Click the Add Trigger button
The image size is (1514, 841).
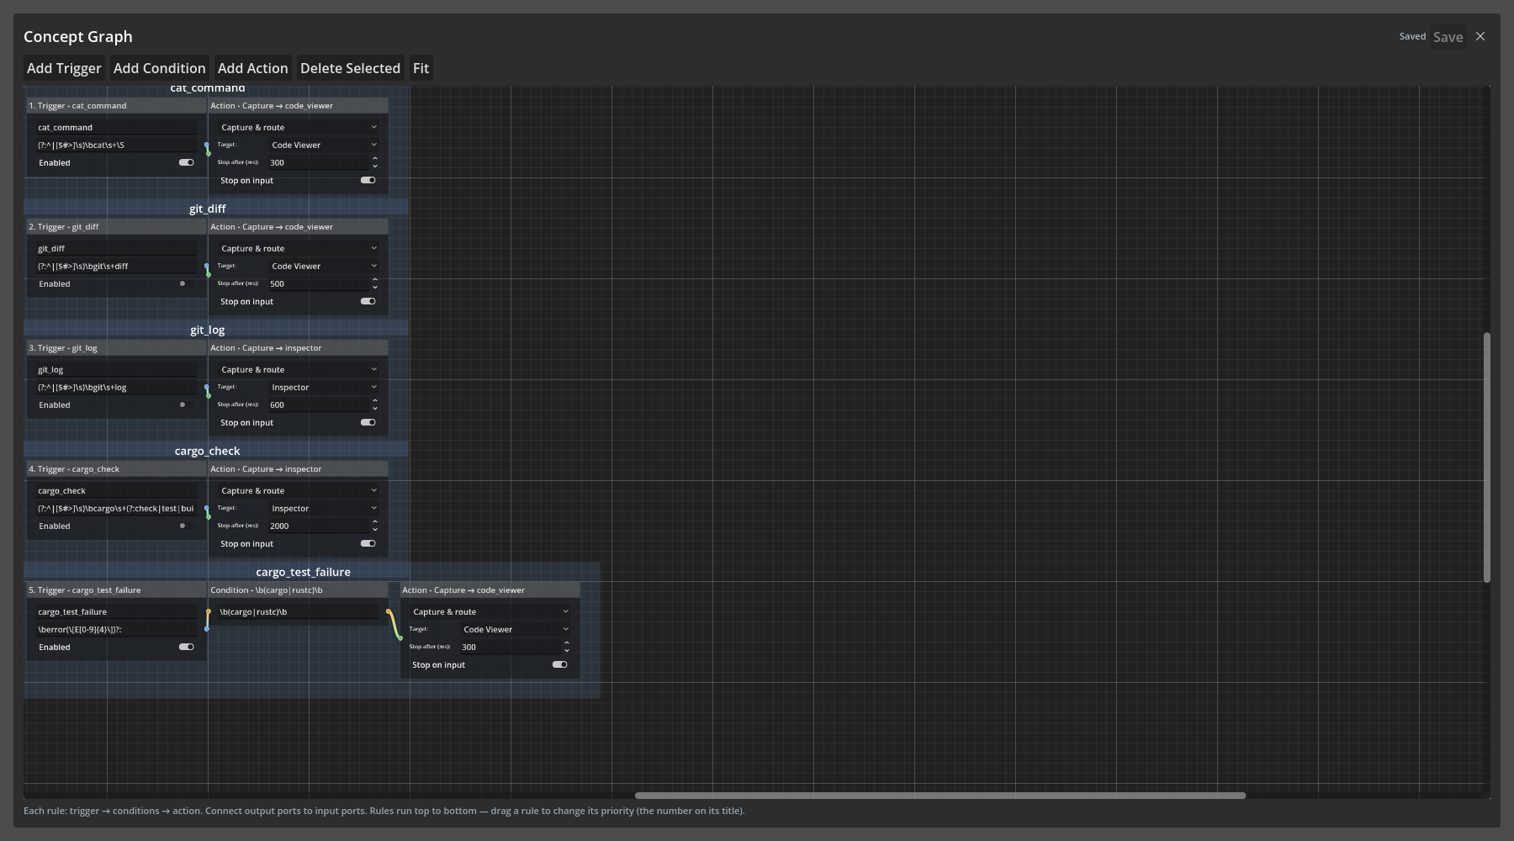point(64,68)
